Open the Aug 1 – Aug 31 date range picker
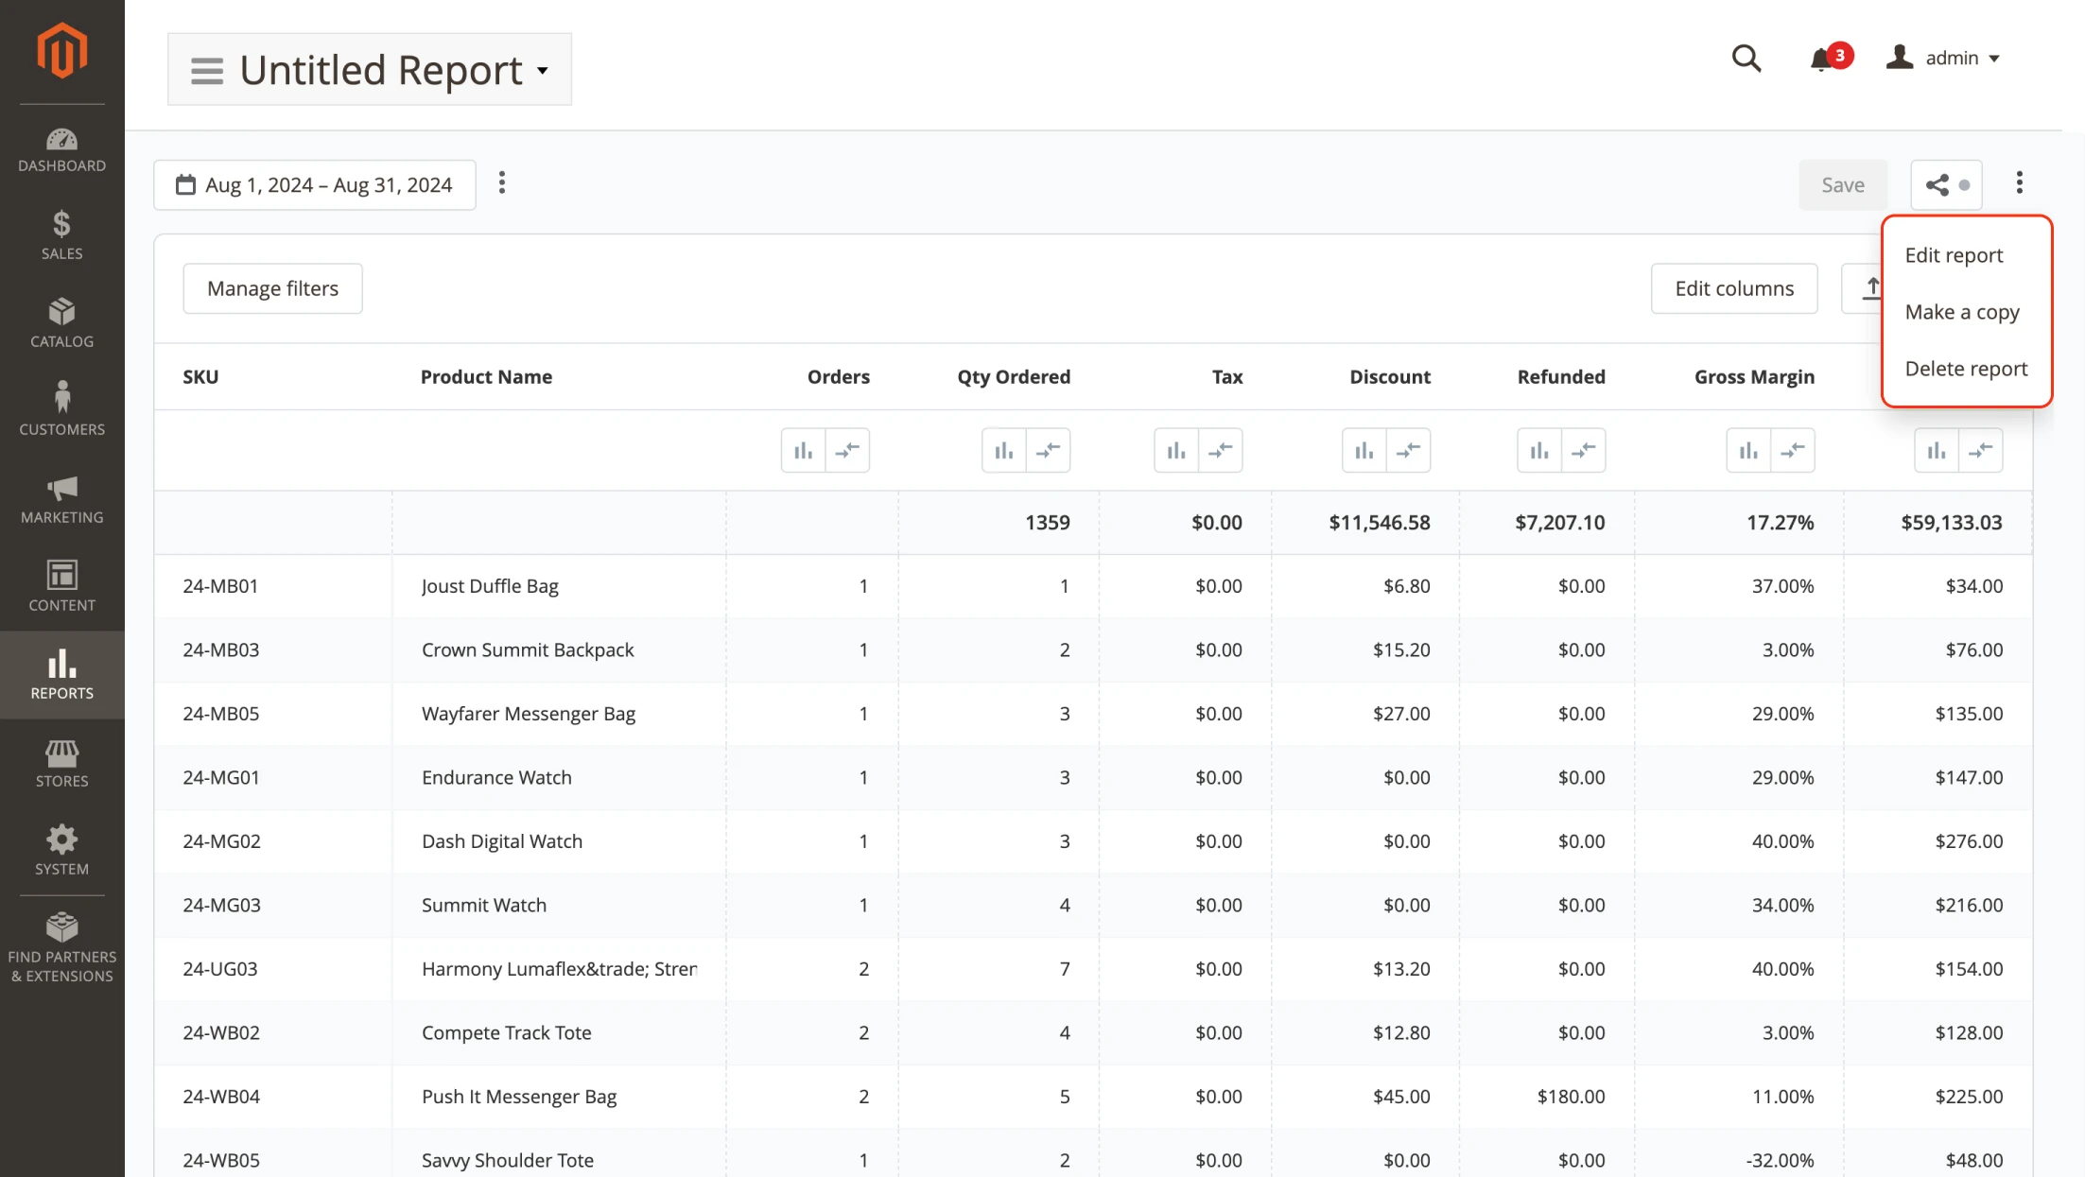The height and width of the screenshot is (1177, 2085). click(314, 184)
